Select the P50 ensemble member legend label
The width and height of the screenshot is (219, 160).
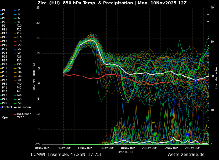tap(19, 103)
